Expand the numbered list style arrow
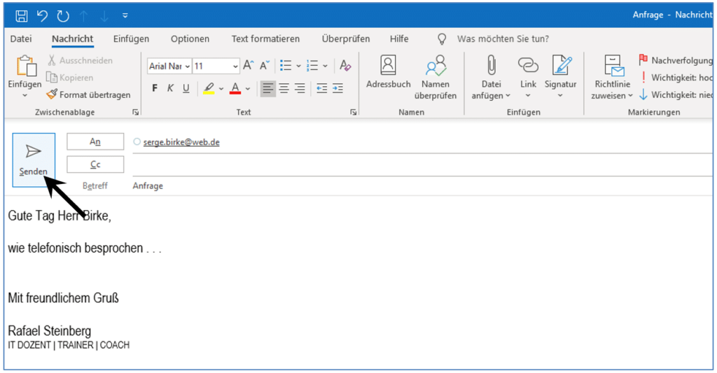Screen dimensions: 717x373 click(325, 66)
